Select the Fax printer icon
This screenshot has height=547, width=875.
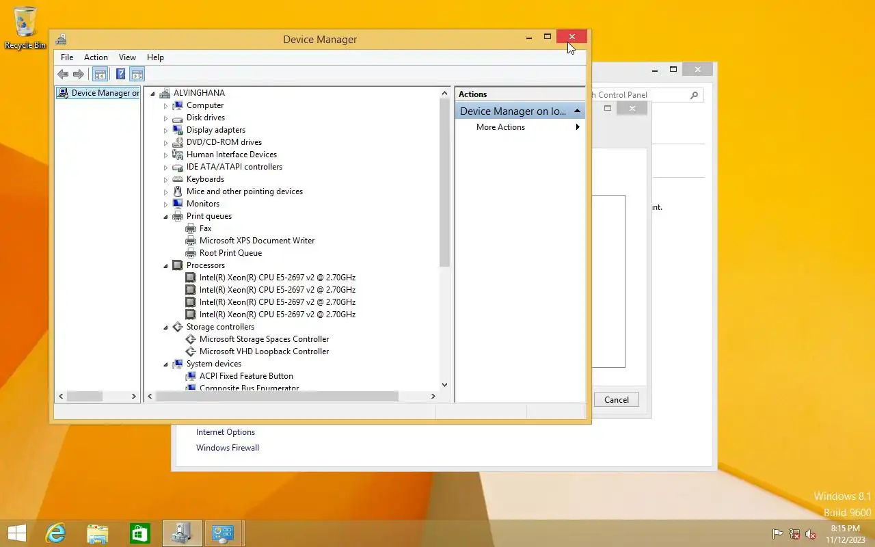(191, 228)
